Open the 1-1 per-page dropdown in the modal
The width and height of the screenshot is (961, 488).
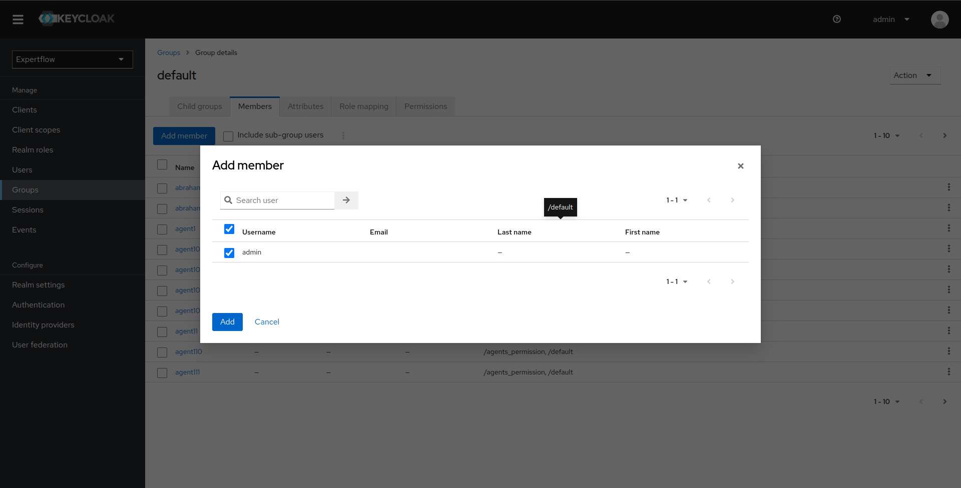(x=676, y=200)
